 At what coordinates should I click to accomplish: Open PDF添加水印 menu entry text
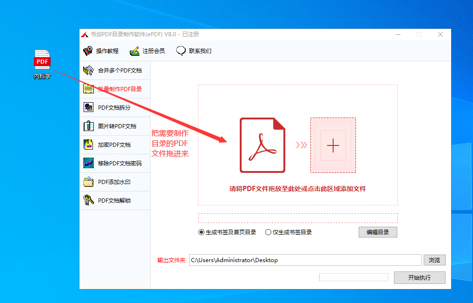coord(114,182)
